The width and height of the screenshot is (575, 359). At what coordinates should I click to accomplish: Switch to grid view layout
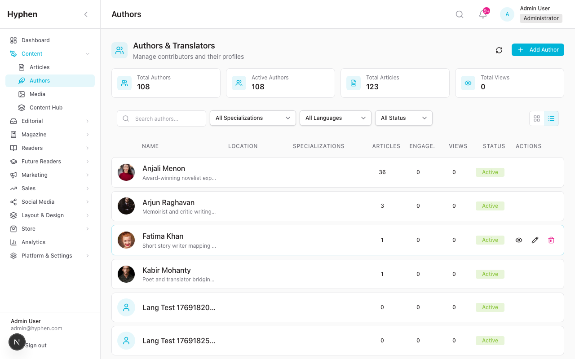point(537,118)
